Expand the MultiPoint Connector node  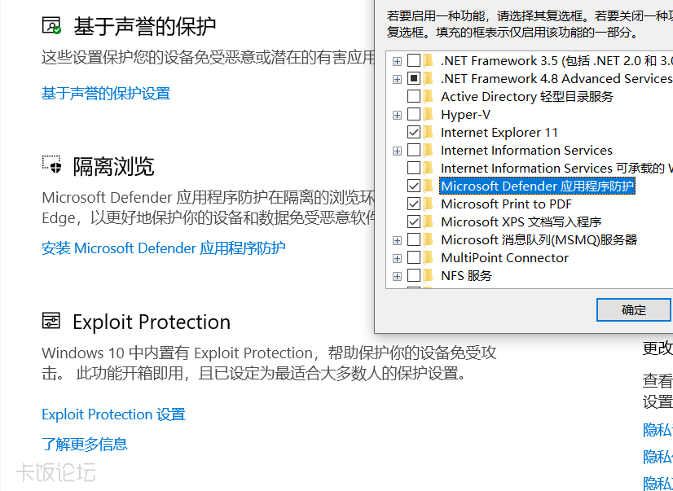click(397, 257)
